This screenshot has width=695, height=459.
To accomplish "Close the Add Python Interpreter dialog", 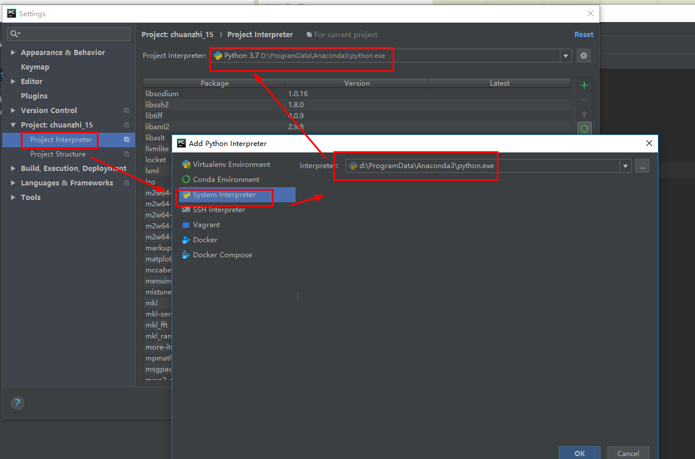I will point(649,143).
